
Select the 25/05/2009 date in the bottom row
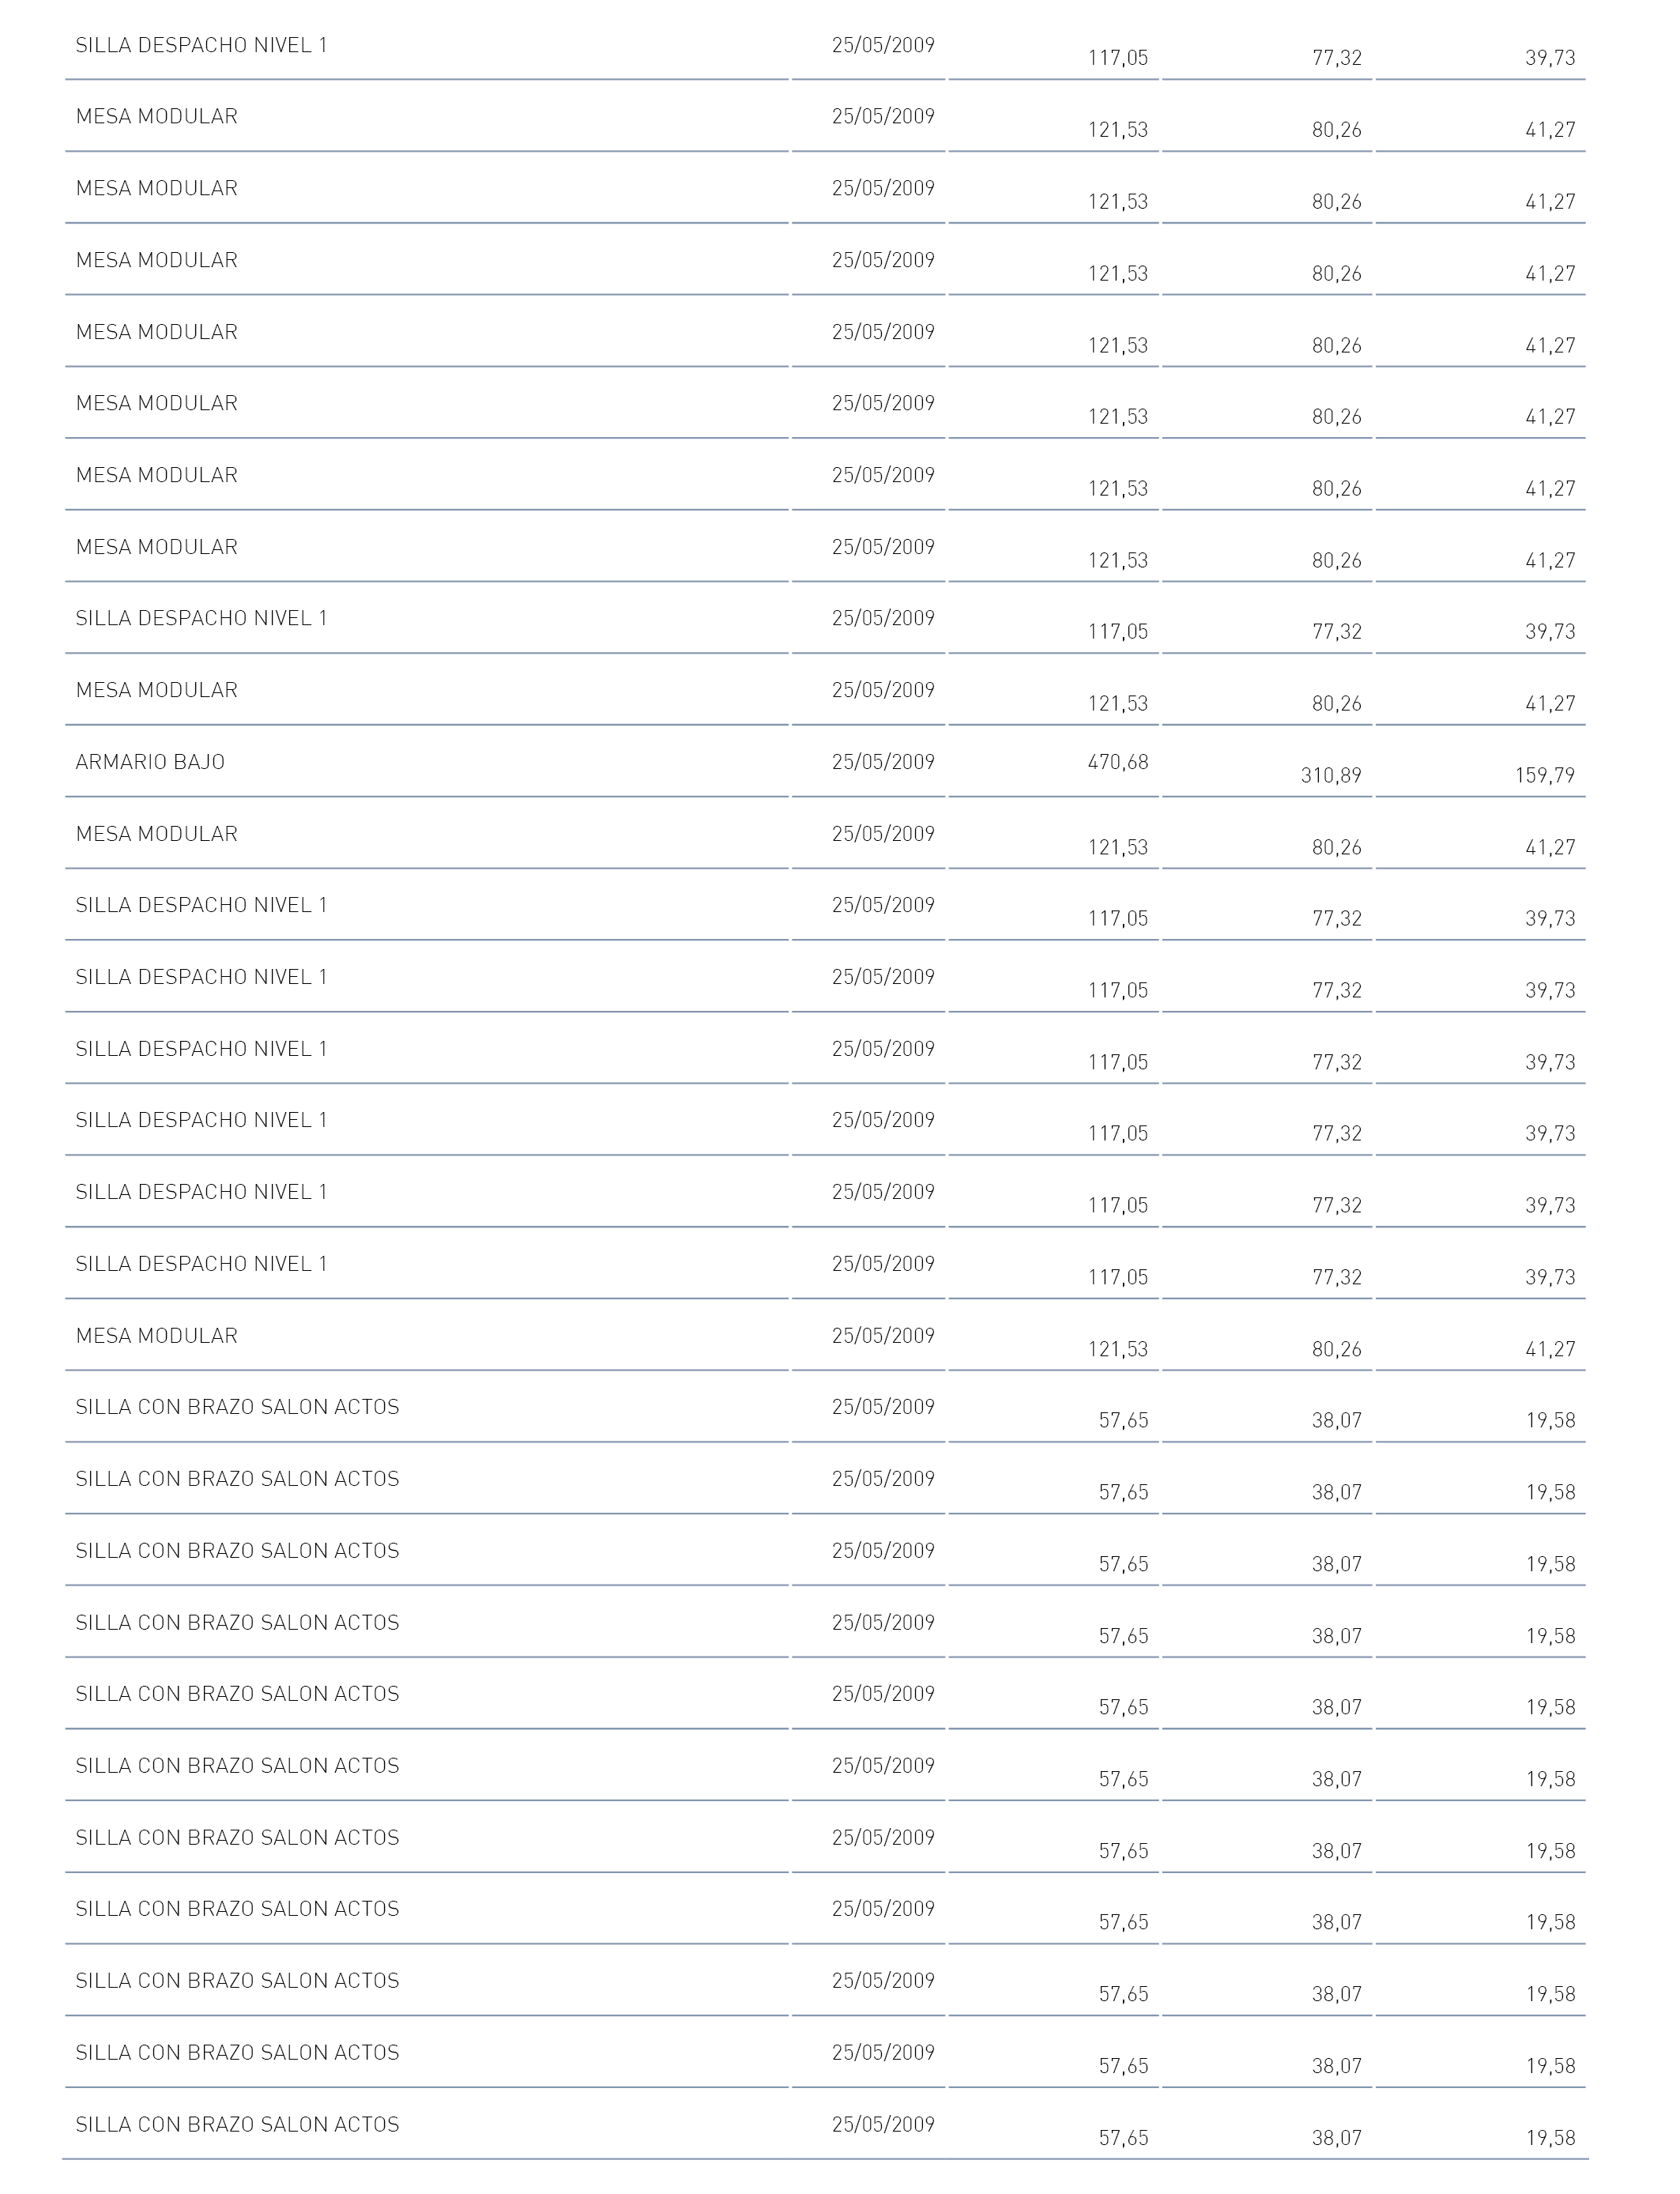pyautogui.click(x=883, y=2124)
